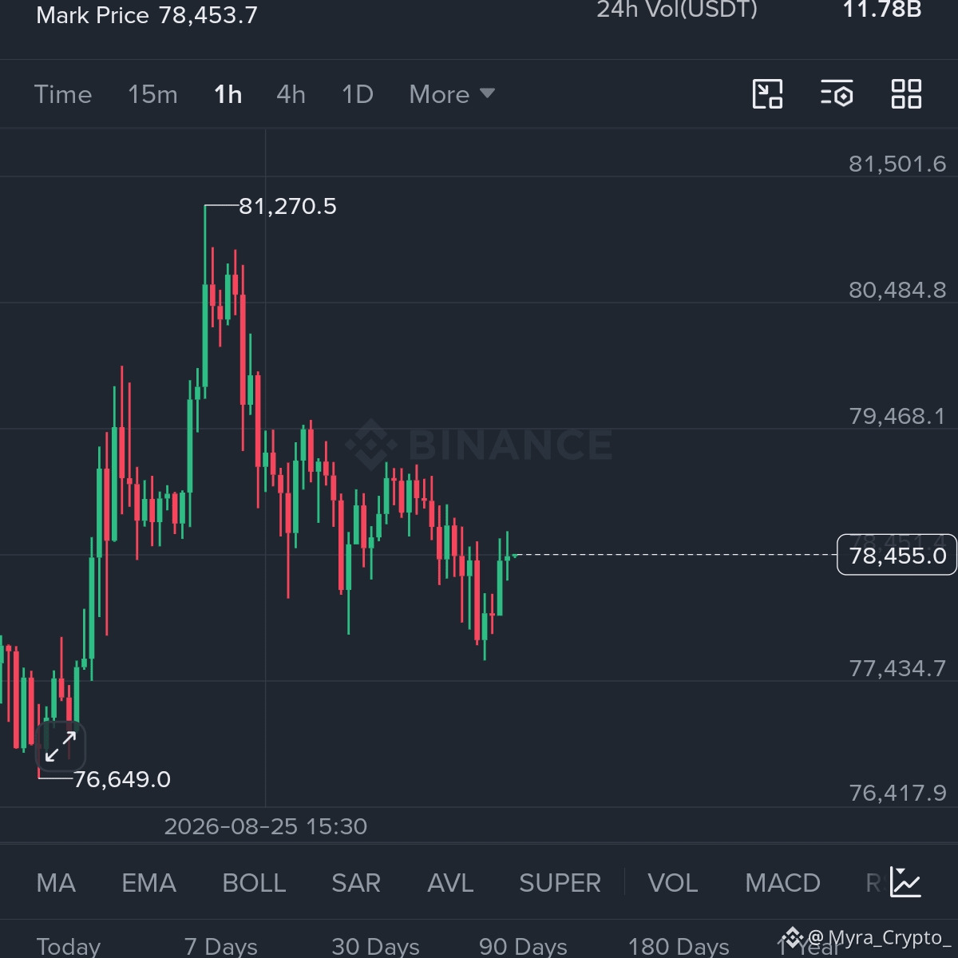Click the Mark Price value 78,453.7
The height and width of the screenshot is (958, 958).
tap(208, 15)
